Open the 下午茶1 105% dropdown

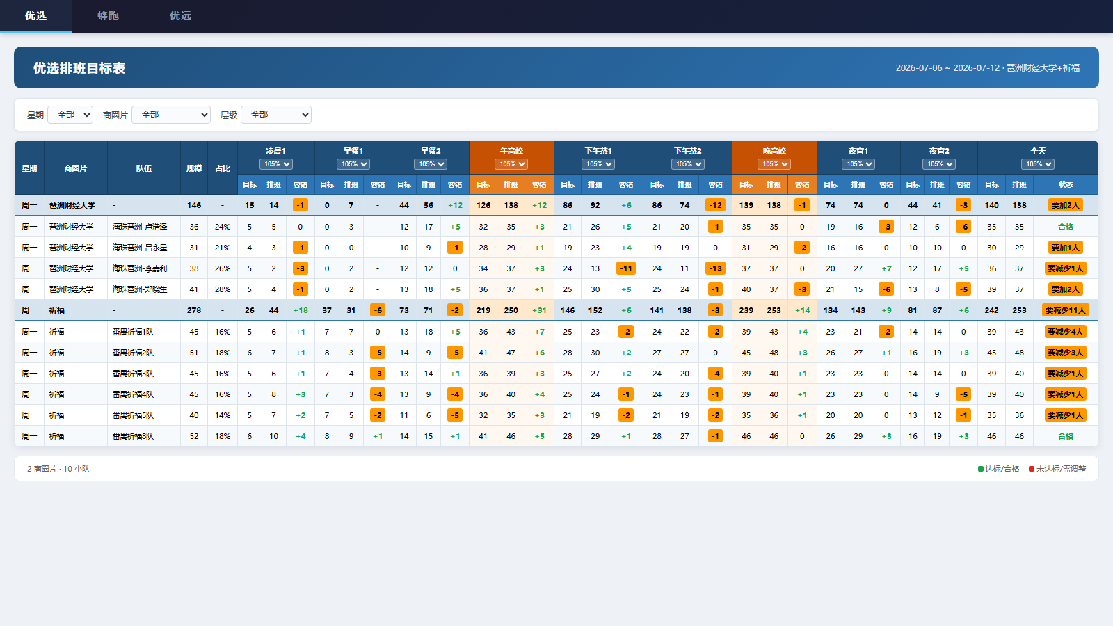tap(598, 164)
